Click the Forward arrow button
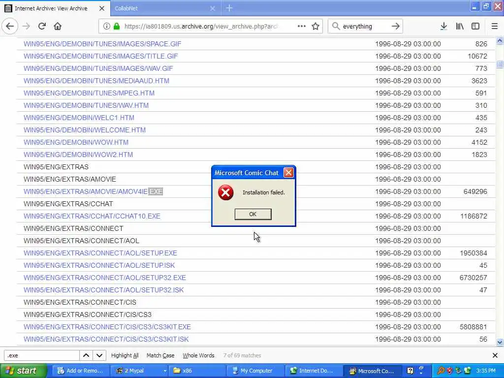The image size is (504, 378). click(x=27, y=27)
